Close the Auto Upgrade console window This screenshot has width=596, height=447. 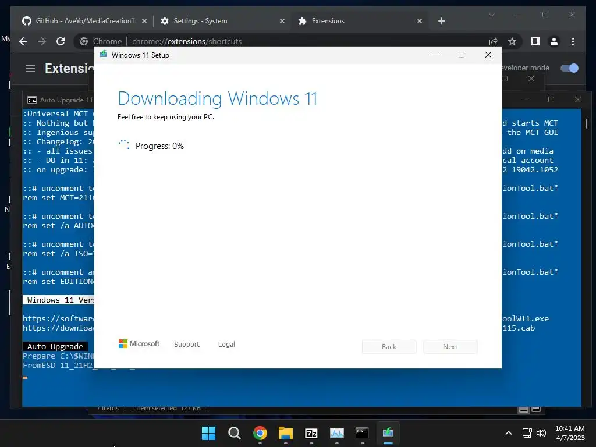(578, 100)
